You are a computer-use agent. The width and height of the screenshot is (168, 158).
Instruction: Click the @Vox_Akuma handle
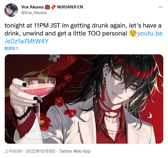click(x=34, y=13)
